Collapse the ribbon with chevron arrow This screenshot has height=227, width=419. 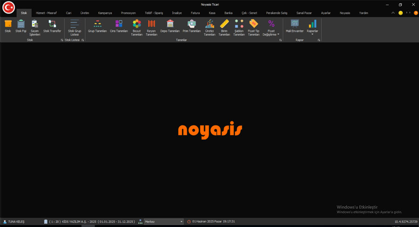393,13
